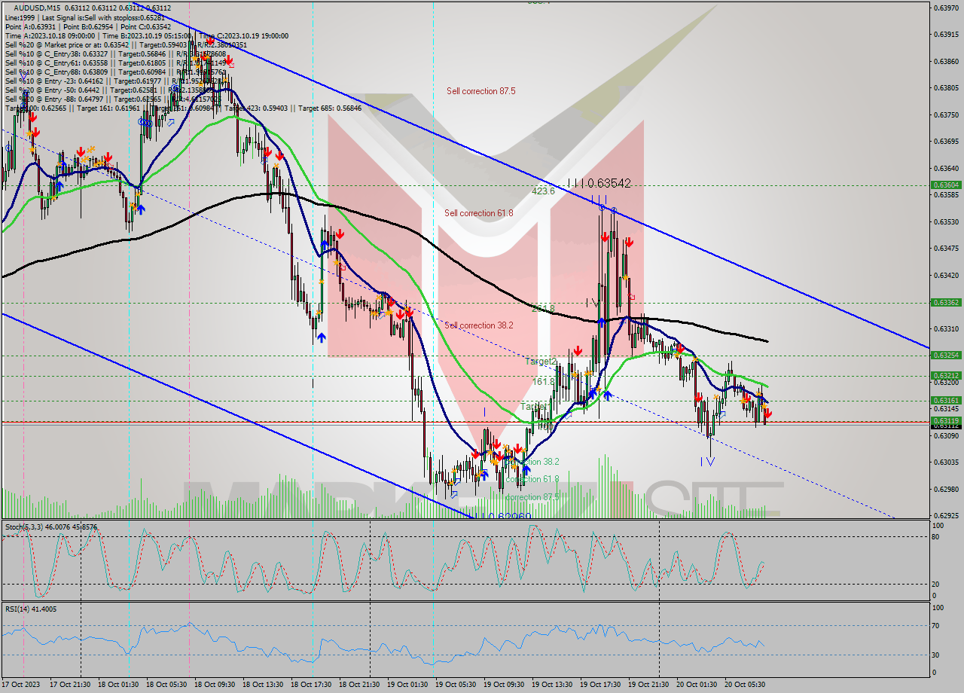Click the 'Sell correction 87.5' label

(x=481, y=91)
